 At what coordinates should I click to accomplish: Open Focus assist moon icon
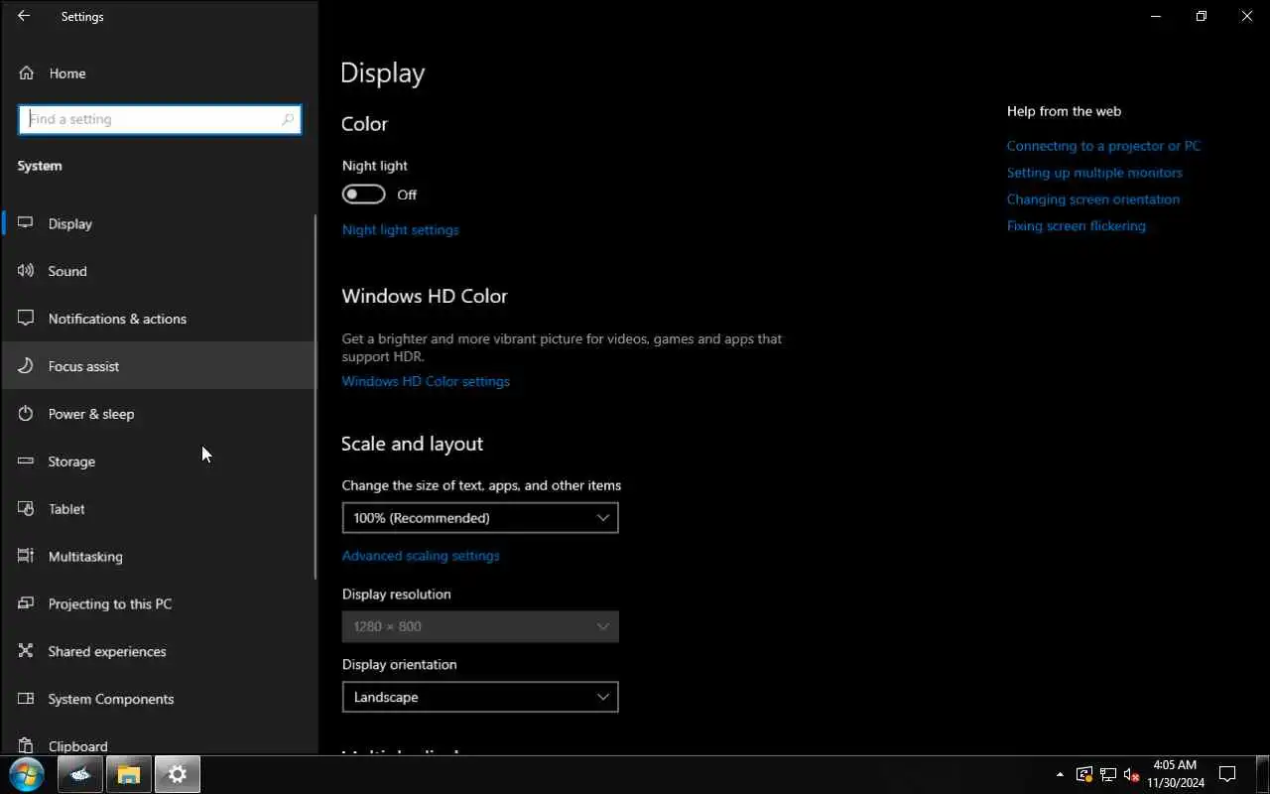click(26, 366)
